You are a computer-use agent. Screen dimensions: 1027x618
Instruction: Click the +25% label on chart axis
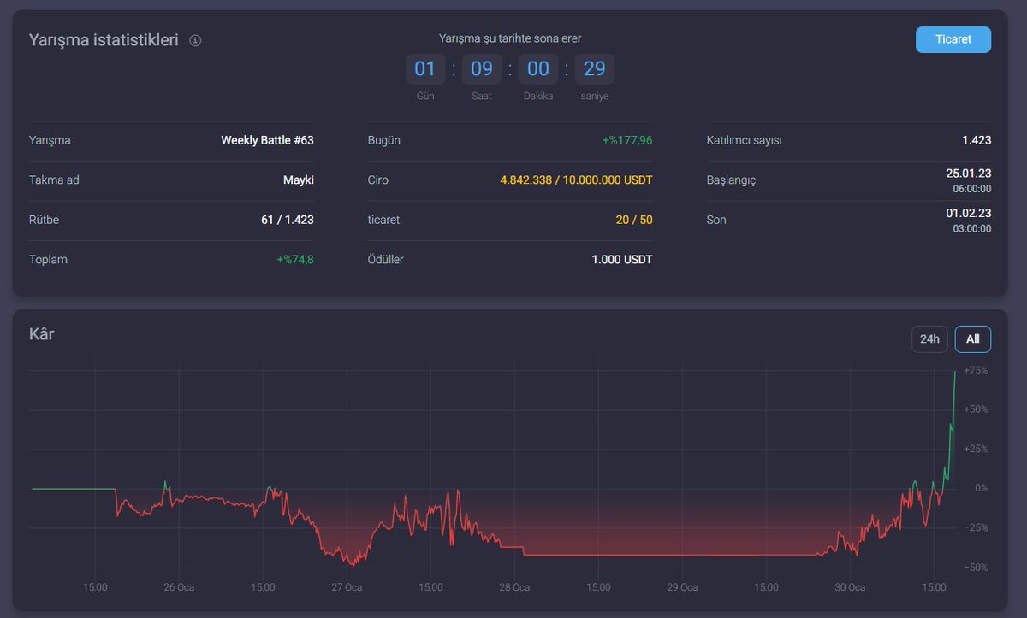[x=976, y=449]
